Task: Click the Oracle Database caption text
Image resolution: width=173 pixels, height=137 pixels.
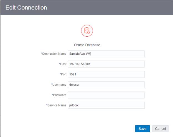Action: (x=87, y=45)
